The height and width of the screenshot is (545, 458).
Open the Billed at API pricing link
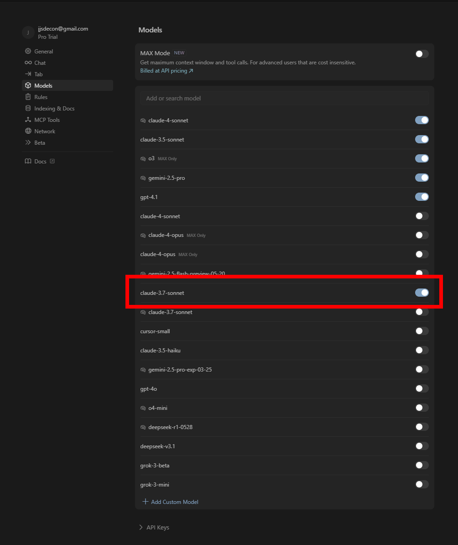pyautogui.click(x=167, y=71)
